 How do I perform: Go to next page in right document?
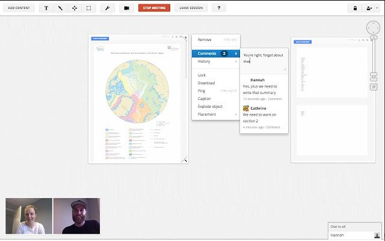pos(359,40)
